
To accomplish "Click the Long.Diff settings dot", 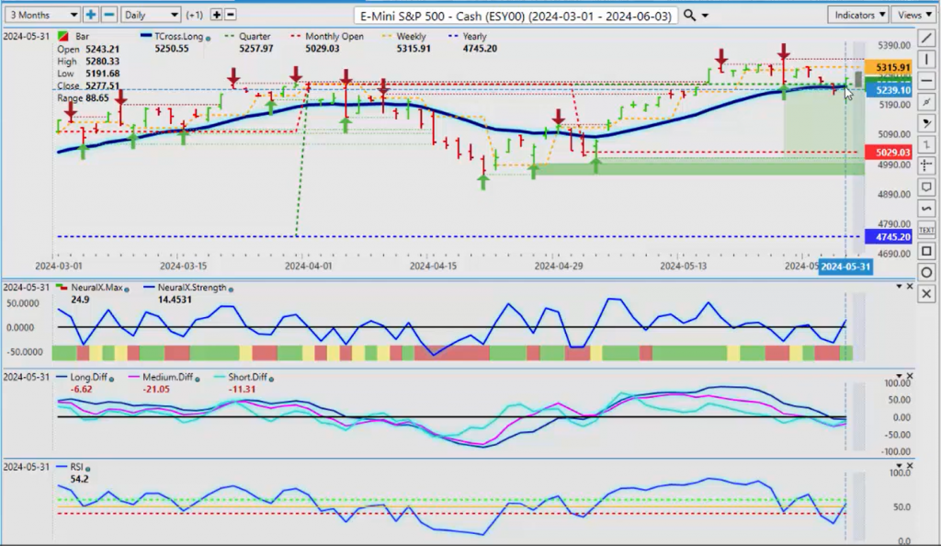I will (111, 379).
